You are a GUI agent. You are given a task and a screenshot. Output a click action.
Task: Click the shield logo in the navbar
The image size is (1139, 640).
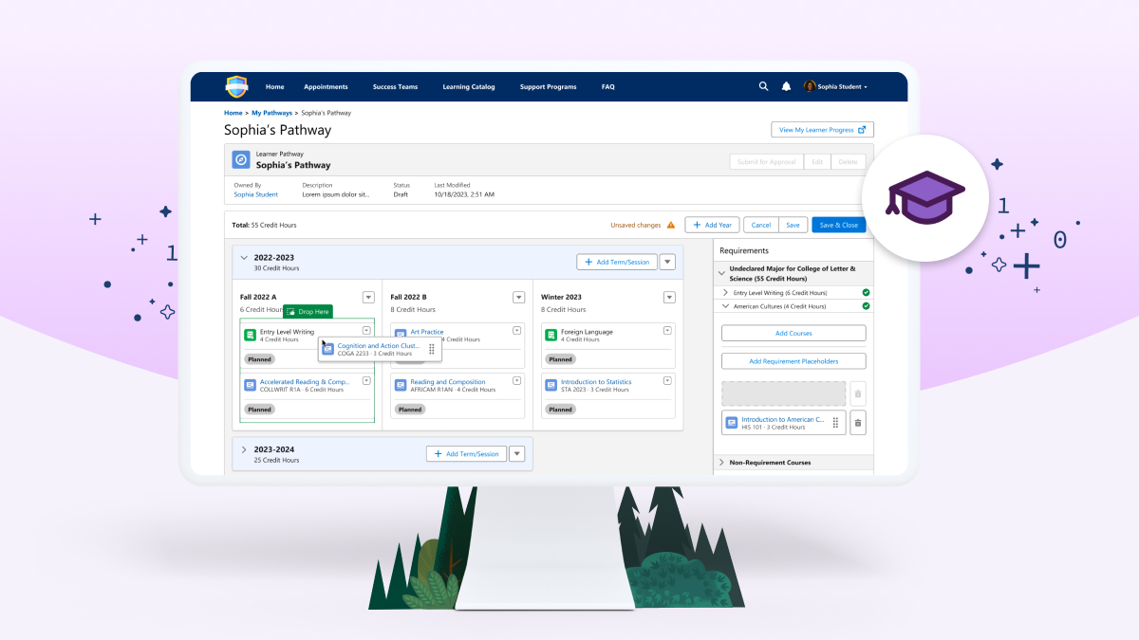pos(236,86)
